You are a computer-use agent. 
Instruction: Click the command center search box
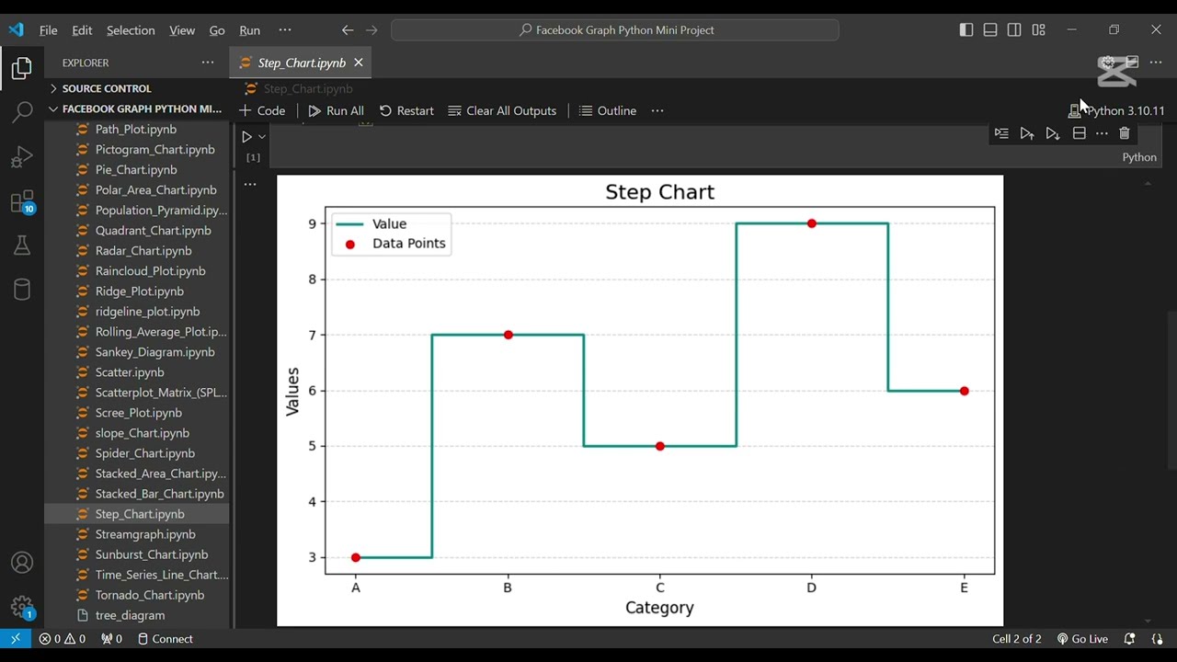tap(614, 30)
